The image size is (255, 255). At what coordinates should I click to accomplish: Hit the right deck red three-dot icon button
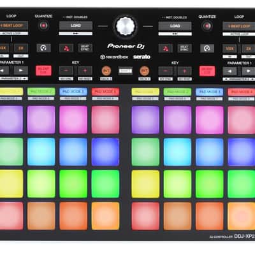click(x=166, y=48)
